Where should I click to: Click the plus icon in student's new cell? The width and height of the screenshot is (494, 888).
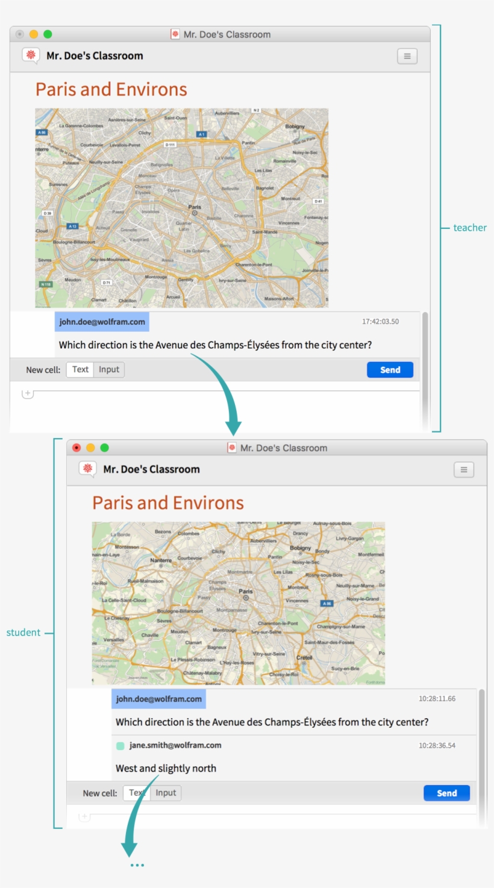[x=84, y=816]
